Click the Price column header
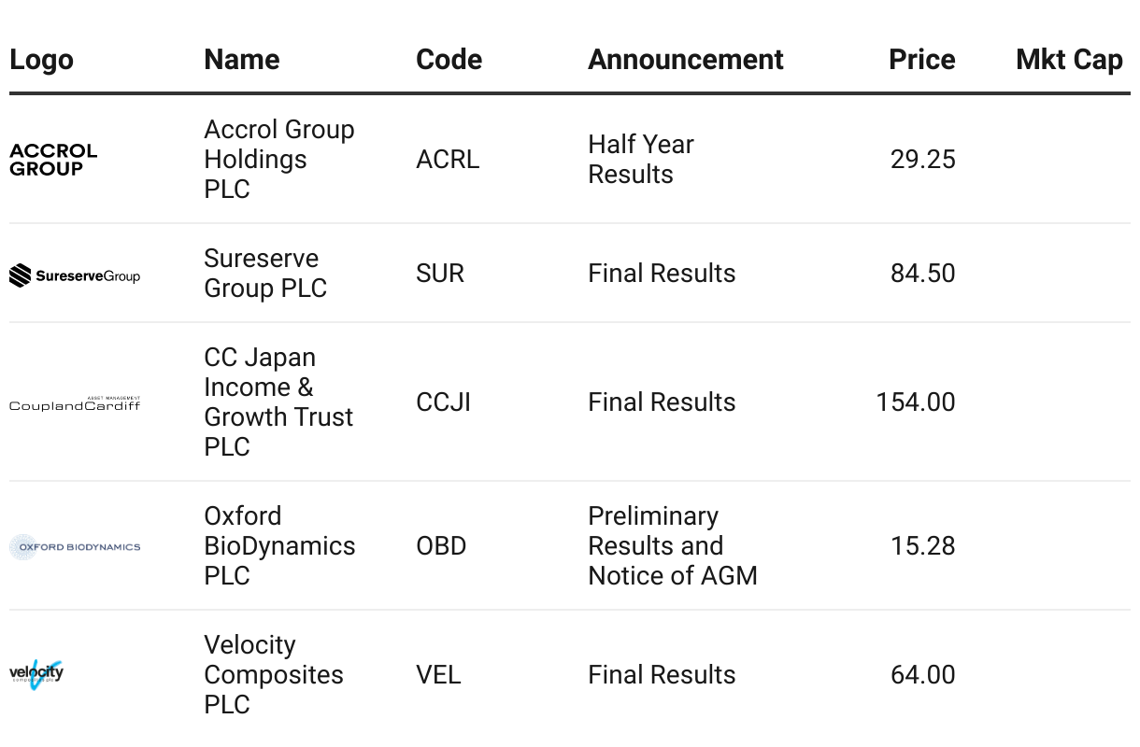 coord(921,60)
